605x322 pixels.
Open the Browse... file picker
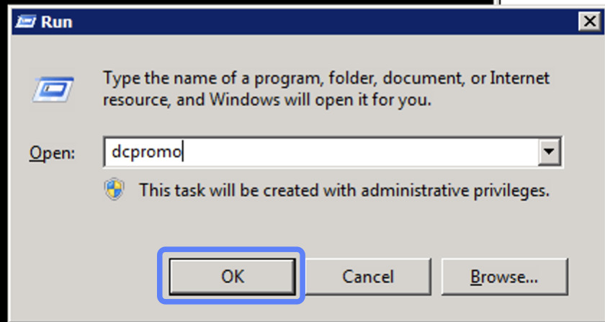coord(503,276)
